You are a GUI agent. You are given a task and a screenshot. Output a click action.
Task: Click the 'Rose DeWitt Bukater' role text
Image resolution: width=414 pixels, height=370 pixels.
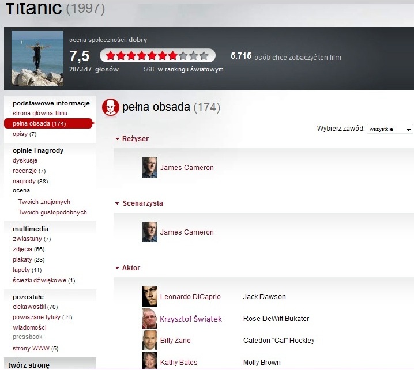click(276, 319)
